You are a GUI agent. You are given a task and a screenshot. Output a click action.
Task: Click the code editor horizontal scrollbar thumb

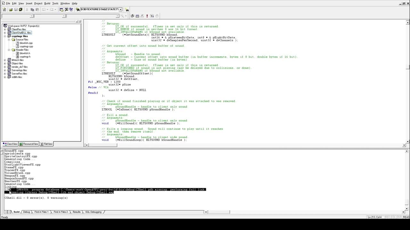click(x=103, y=145)
